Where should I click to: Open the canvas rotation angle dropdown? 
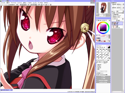click(31, 5)
